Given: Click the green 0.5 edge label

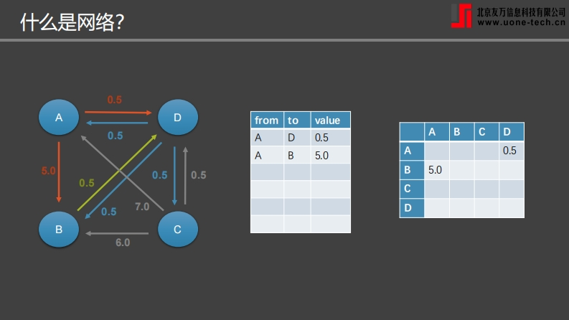Looking at the screenshot, I should tap(87, 183).
